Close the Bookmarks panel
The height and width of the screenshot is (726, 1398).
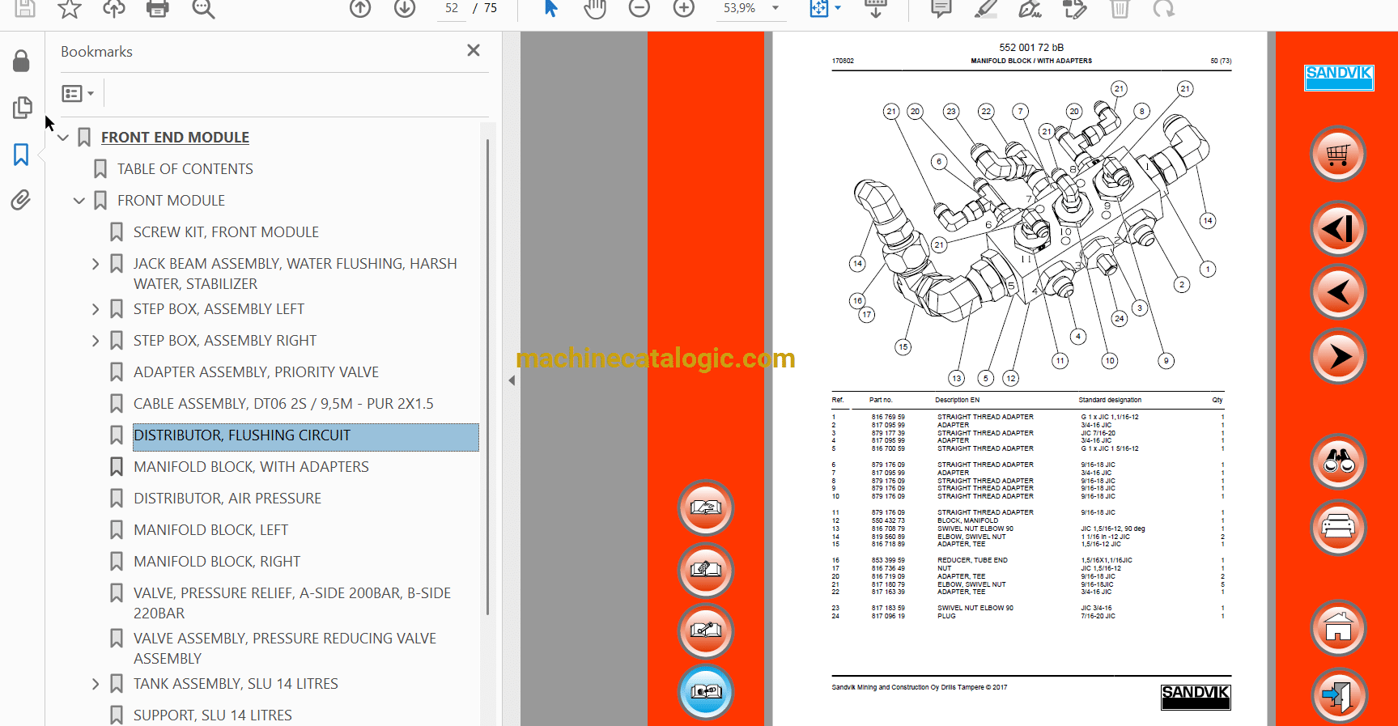point(474,50)
